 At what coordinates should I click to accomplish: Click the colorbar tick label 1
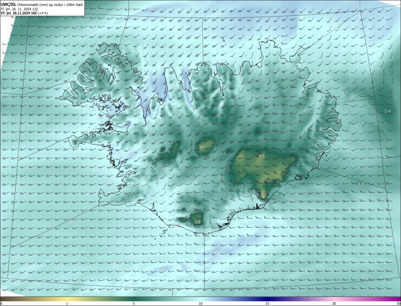pyautogui.click(x=67, y=303)
